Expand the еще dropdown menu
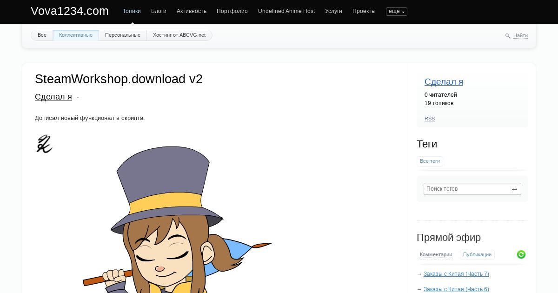Image resolution: width=558 pixels, height=293 pixels. (397, 12)
